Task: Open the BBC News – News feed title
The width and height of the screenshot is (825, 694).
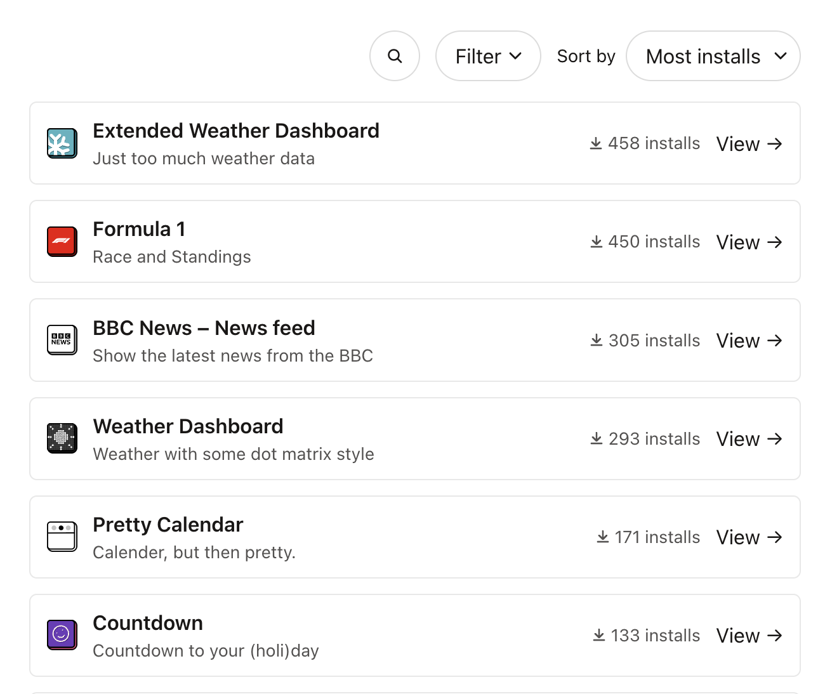Action: pyautogui.click(x=204, y=328)
